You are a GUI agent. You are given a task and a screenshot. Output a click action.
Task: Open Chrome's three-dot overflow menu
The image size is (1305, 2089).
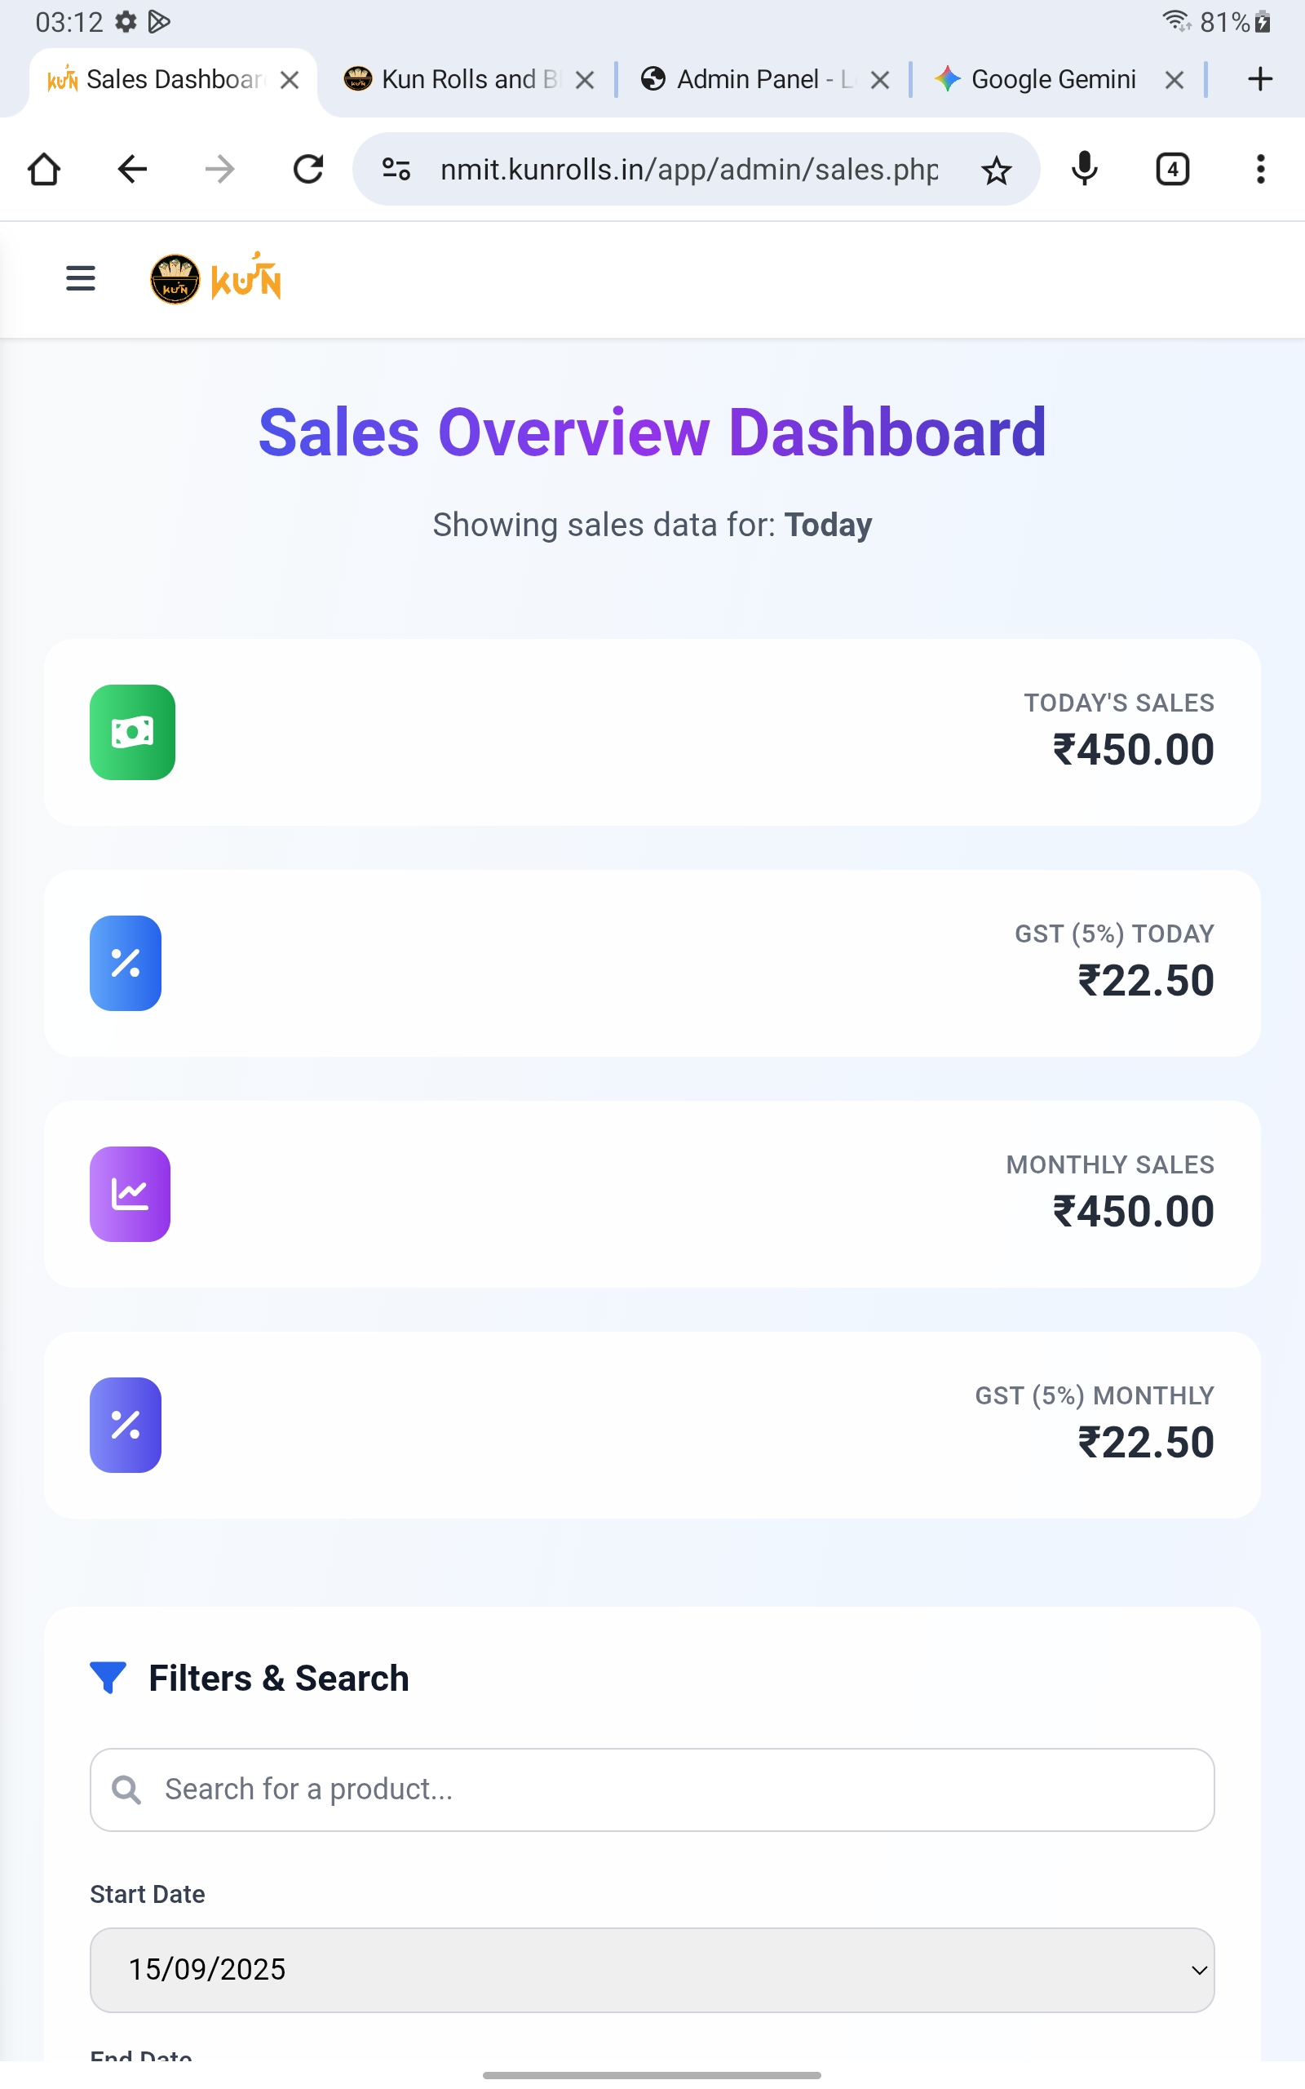point(1260,169)
